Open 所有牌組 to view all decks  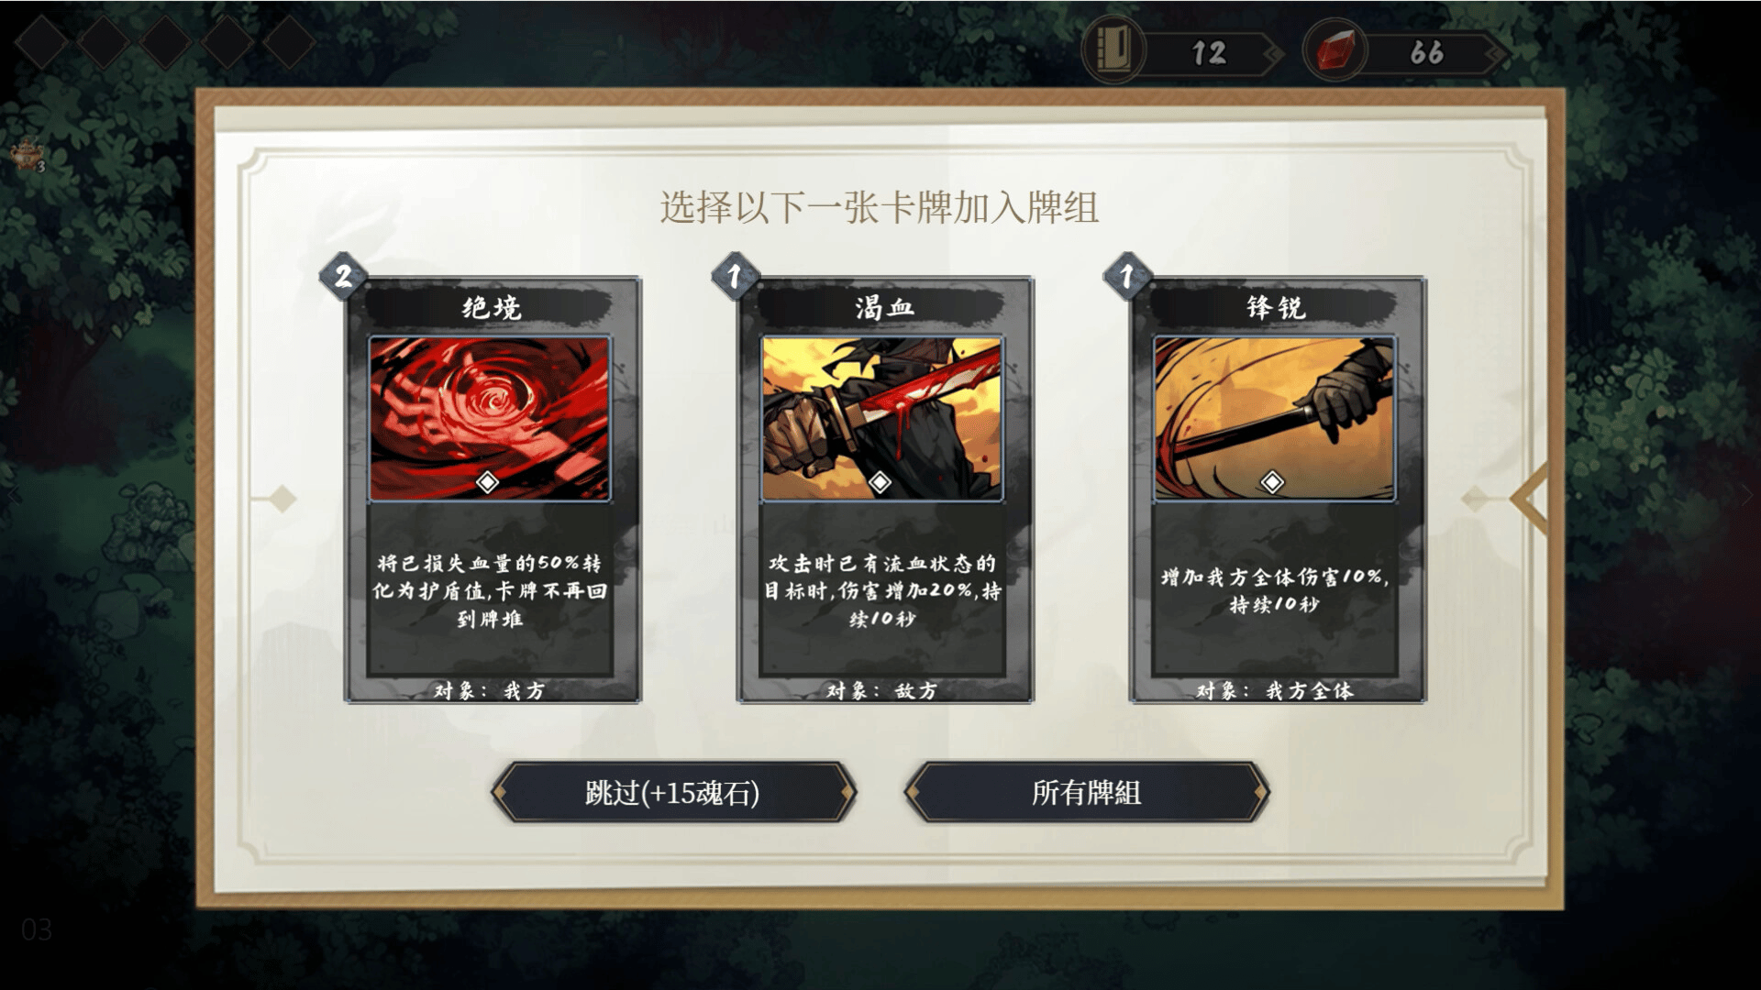[1087, 792]
